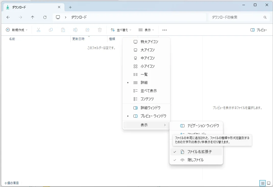Refresh the Downloads folder view
The image size is (273, 187).
click(45, 17)
